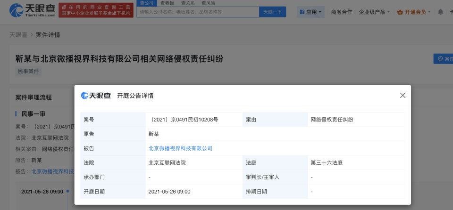This screenshot has width=453, height=210.
Task: Click background 被告 company link
Action: coord(52,171)
